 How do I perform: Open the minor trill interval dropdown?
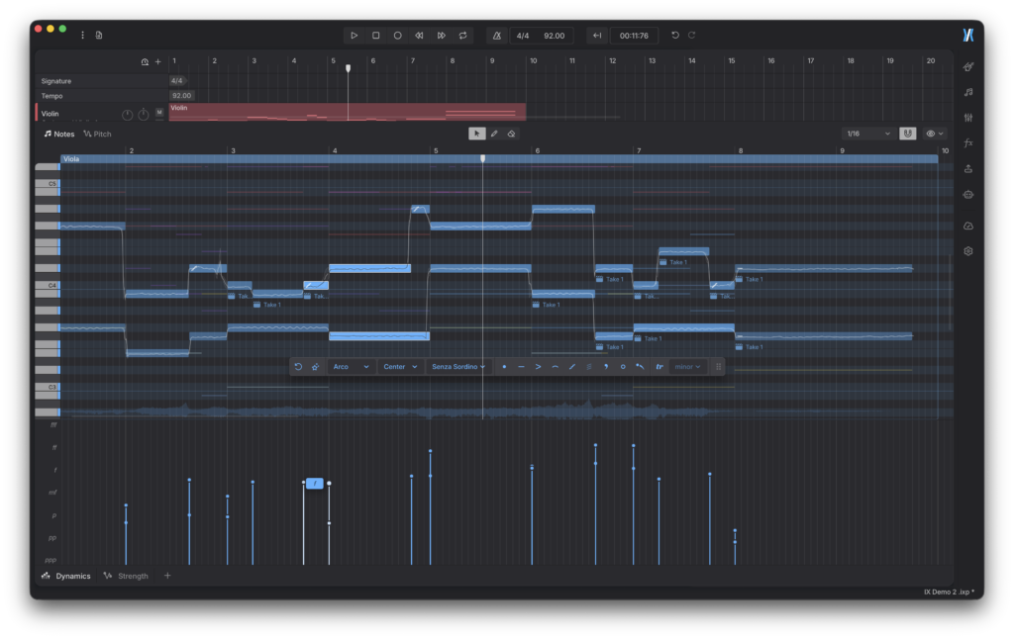tap(687, 366)
